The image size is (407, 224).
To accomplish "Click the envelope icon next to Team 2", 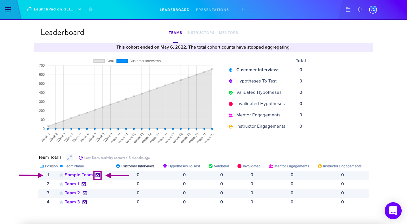I will coord(85,193).
